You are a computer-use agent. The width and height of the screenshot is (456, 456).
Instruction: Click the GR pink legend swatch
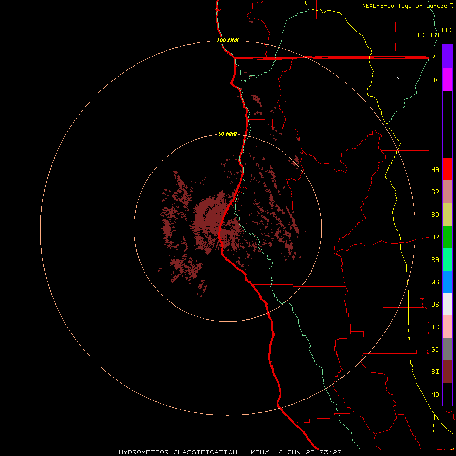(447, 192)
